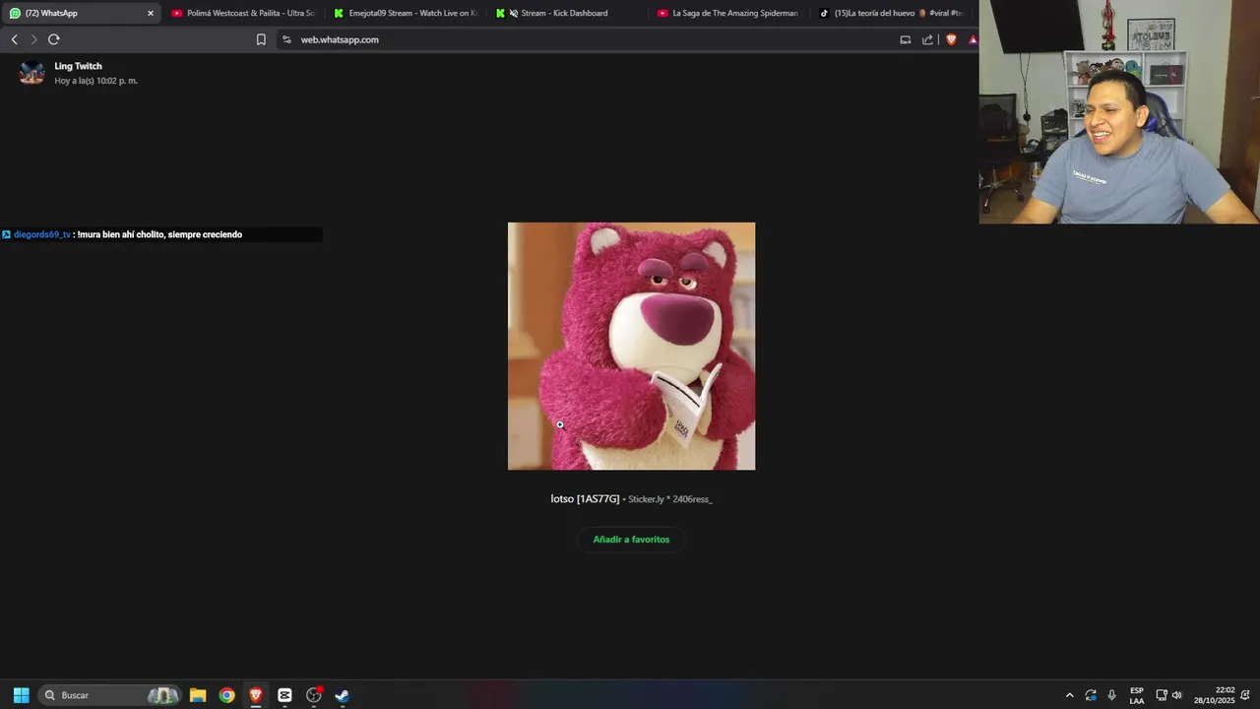The width and height of the screenshot is (1260, 709).
Task: Open the Emejota09 Stream Kick tab
Action: [406, 13]
